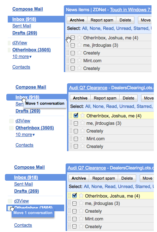This screenshot has height=232, width=157.
Task: Click the Archive button in top panel
Action: [77, 20]
